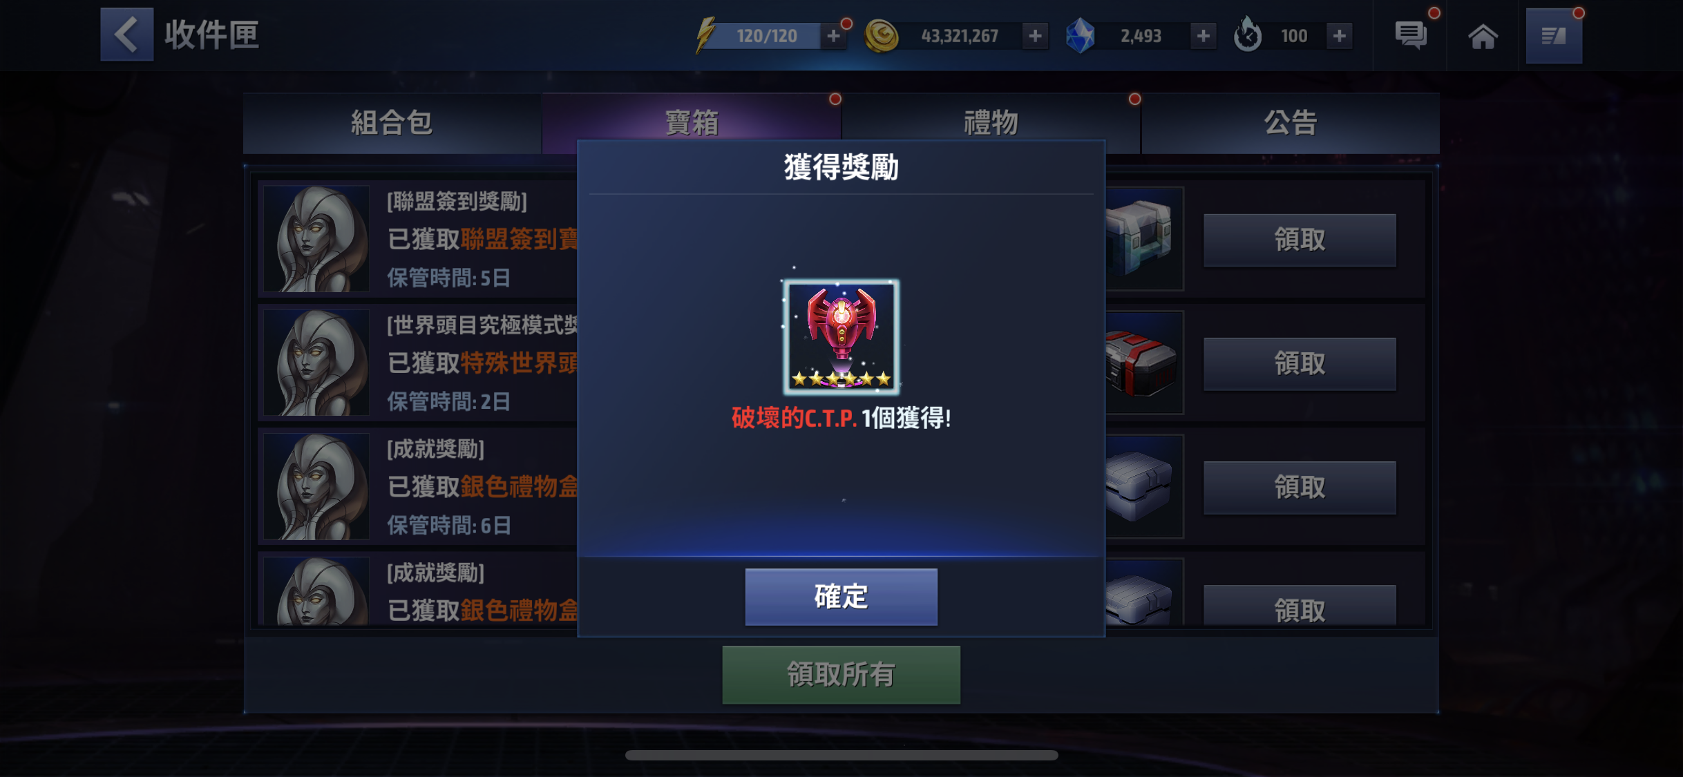
Task: Go back using the arrow icon
Action: coord(126,35)
